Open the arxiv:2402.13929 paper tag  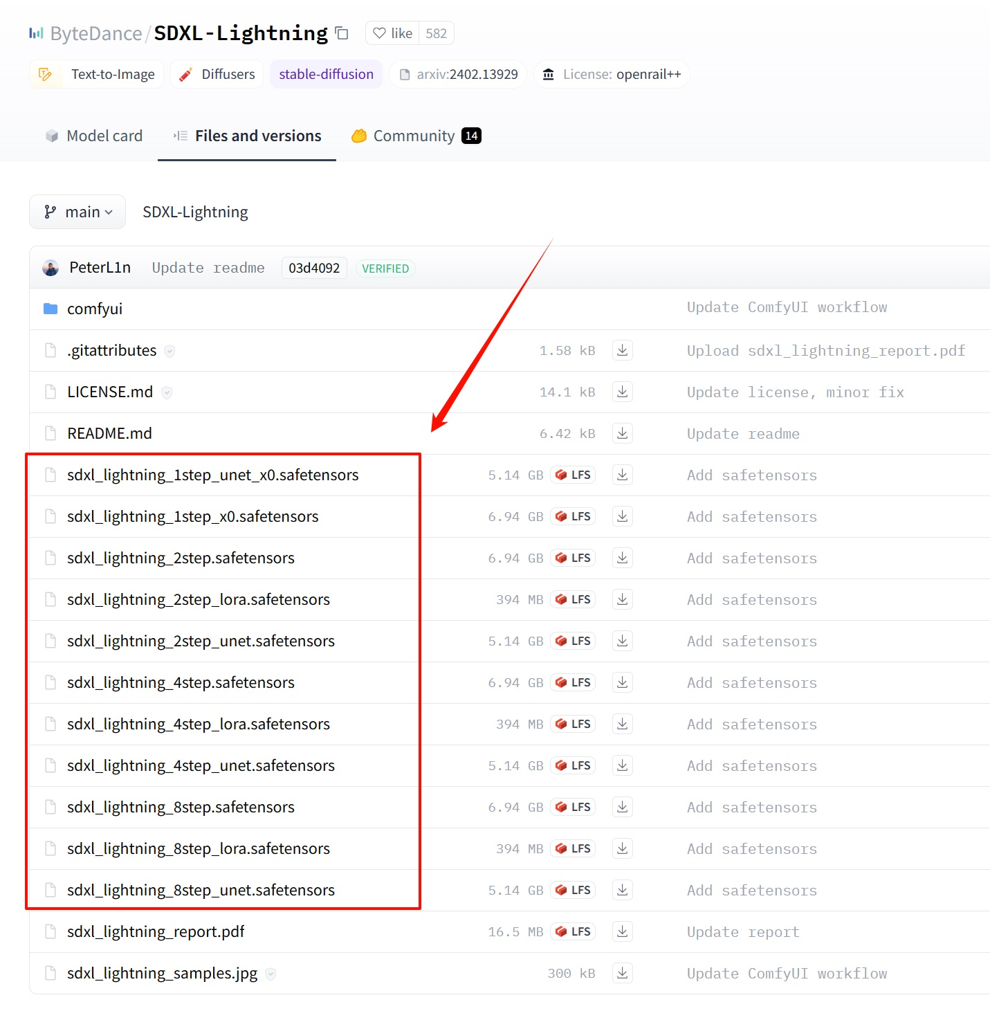458,74
